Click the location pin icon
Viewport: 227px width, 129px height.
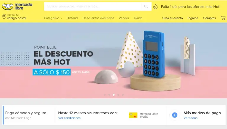[x=4, y=16]
